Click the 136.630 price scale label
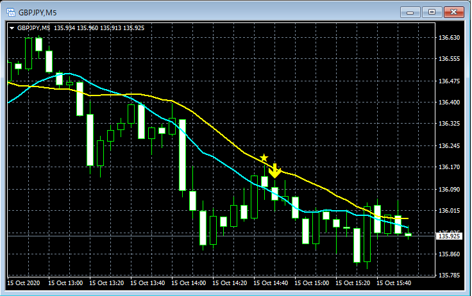The height and width of the screenshot is (296, 472). (x=449, y=38)
